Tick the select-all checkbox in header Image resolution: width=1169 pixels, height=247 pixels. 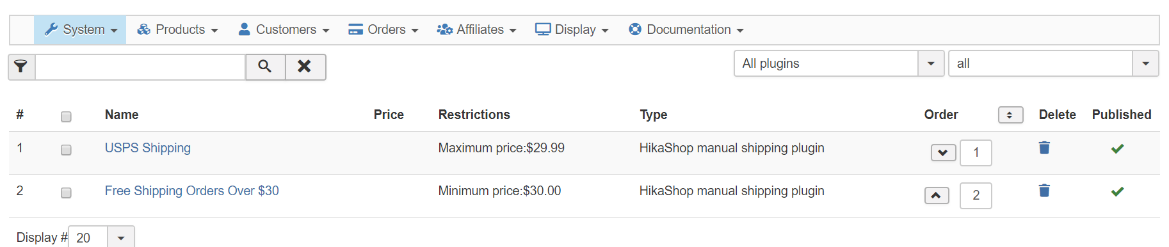tap(66, 116)
